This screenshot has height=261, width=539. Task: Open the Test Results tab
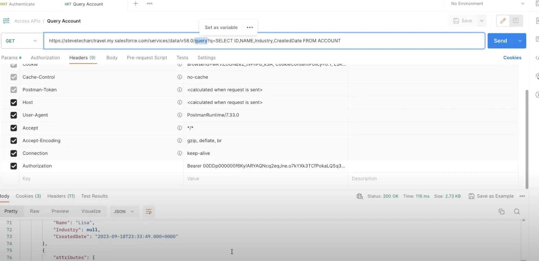(x=94, y=196)
